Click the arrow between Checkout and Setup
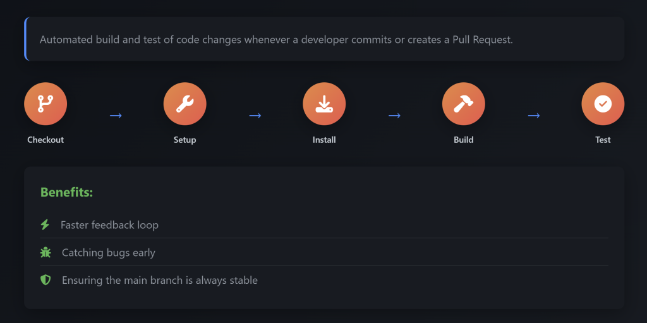Viewport: 647px width, 323px height. click(x=116, y=116)
